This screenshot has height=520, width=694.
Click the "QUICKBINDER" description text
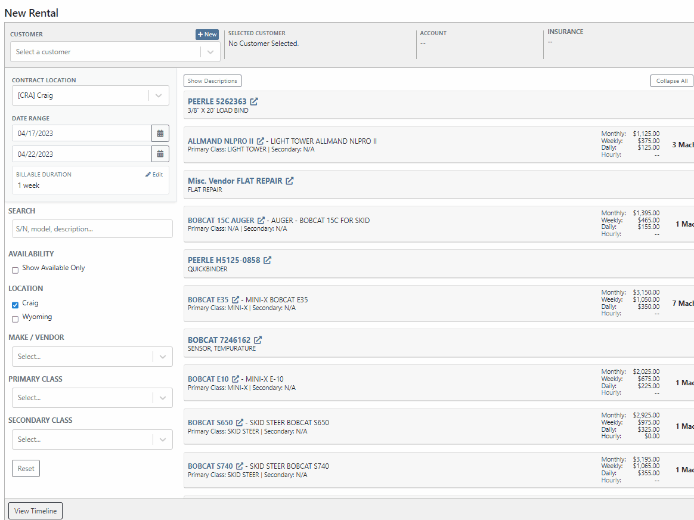[207, 269]
